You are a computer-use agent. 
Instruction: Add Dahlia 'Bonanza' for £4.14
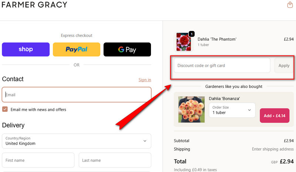[x=275, y=116]
